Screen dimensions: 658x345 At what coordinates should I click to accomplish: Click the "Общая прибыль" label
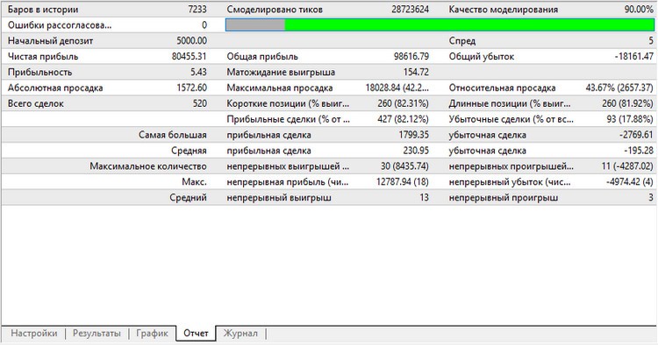(262, 57)
